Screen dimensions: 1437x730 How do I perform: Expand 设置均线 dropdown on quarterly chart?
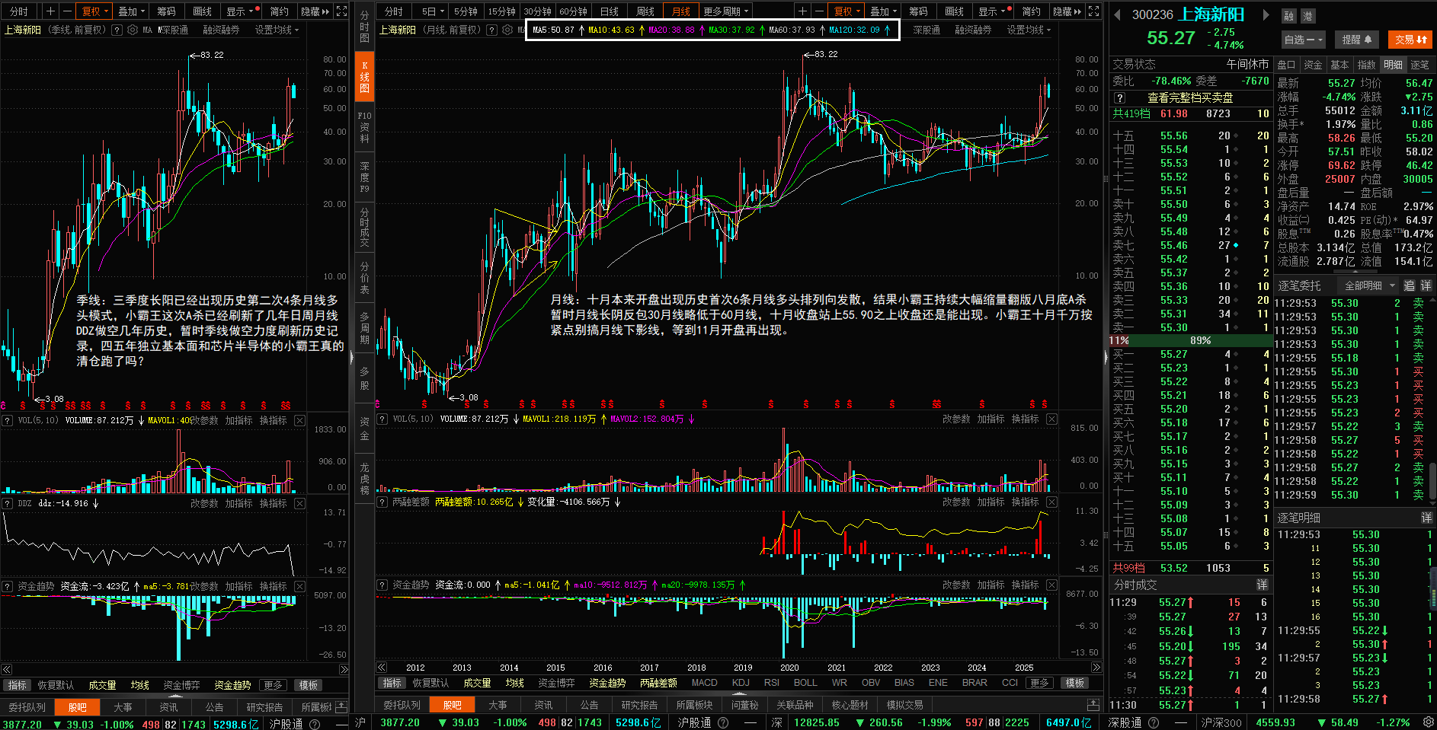[277, 30]
